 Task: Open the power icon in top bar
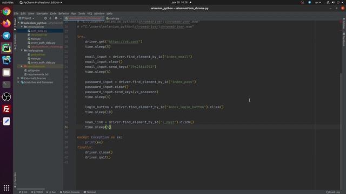pos(338,2)
